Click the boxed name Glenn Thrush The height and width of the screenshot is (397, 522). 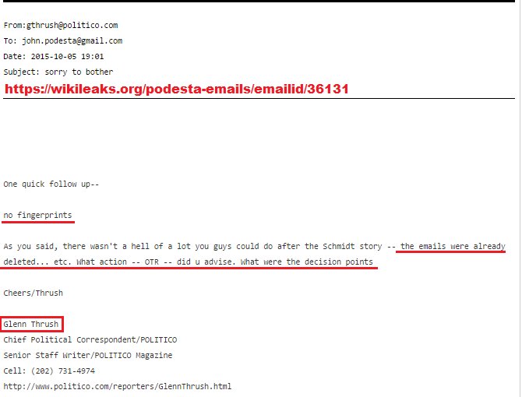click(31, 324)
